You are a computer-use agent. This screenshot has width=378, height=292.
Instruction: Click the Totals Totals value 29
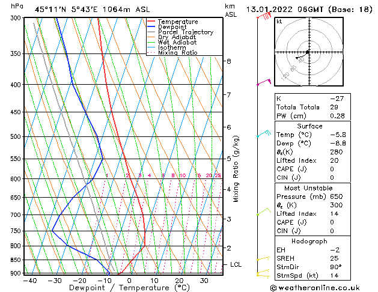pyautogui.click(x=334, y=107)
